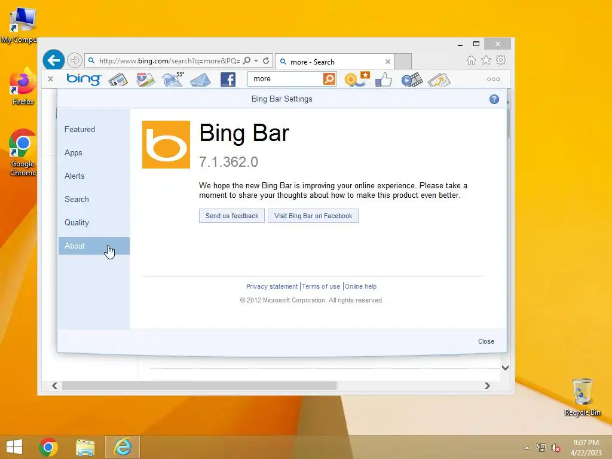
Task: Click the orange Bing Bar logo image
Action: pyautogui.click(x=166, y=145)
